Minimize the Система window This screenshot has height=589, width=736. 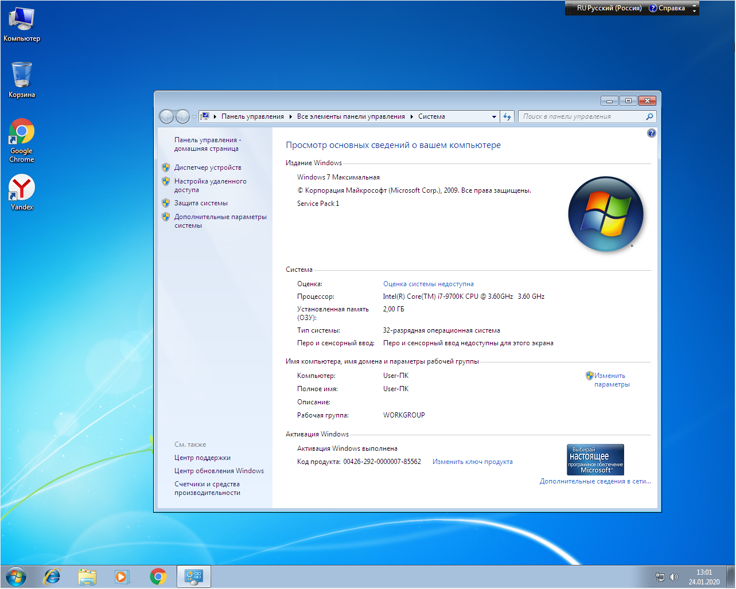pyautogui.click(x=609, y=101)
